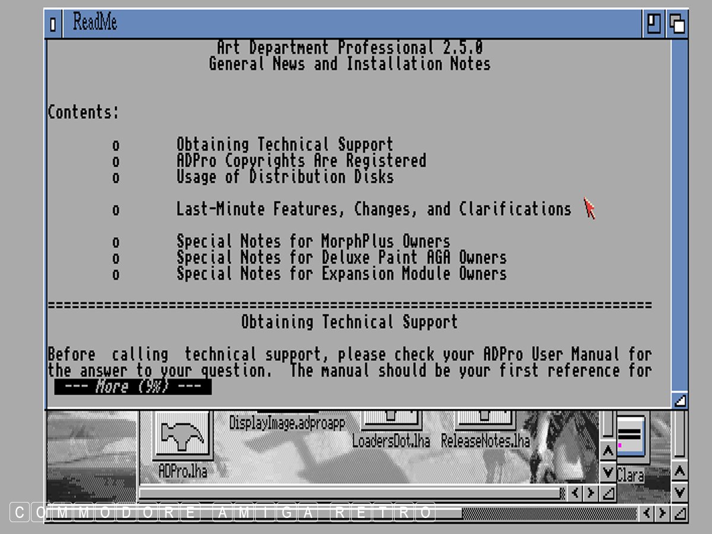Click the ReadMe window title bar
712x534 pixels.
pyautogui.click(x=356, y=24)
